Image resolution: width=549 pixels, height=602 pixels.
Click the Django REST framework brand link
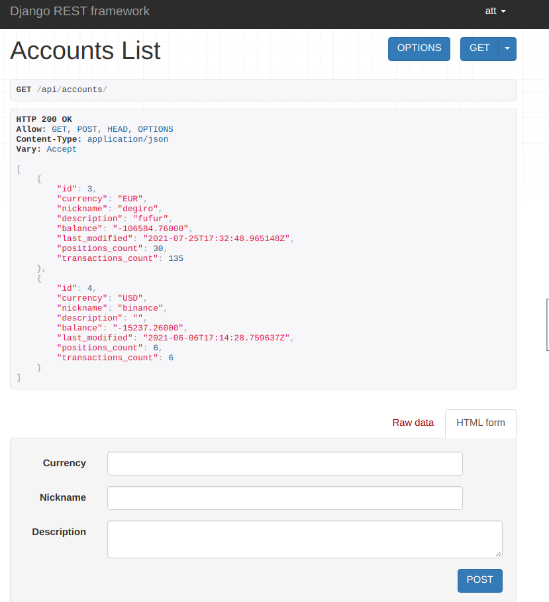[79, 11]
